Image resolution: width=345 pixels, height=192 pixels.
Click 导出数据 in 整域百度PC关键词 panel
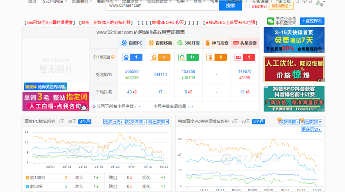[311, 122]
